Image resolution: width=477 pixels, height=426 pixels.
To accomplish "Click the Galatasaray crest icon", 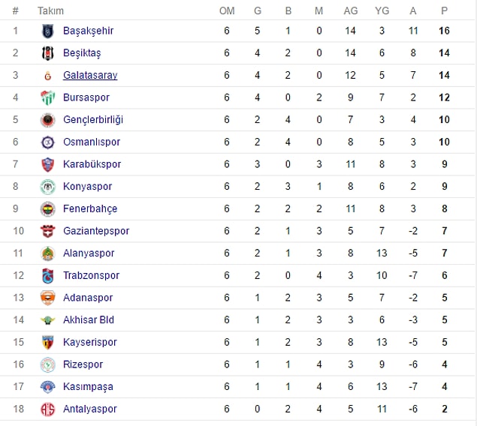I will pyautogui.click(x=48, y=76).
